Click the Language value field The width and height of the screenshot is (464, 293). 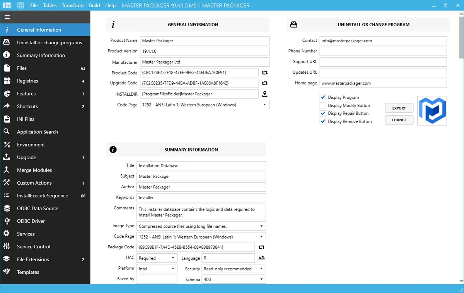(x=228, y=258)
